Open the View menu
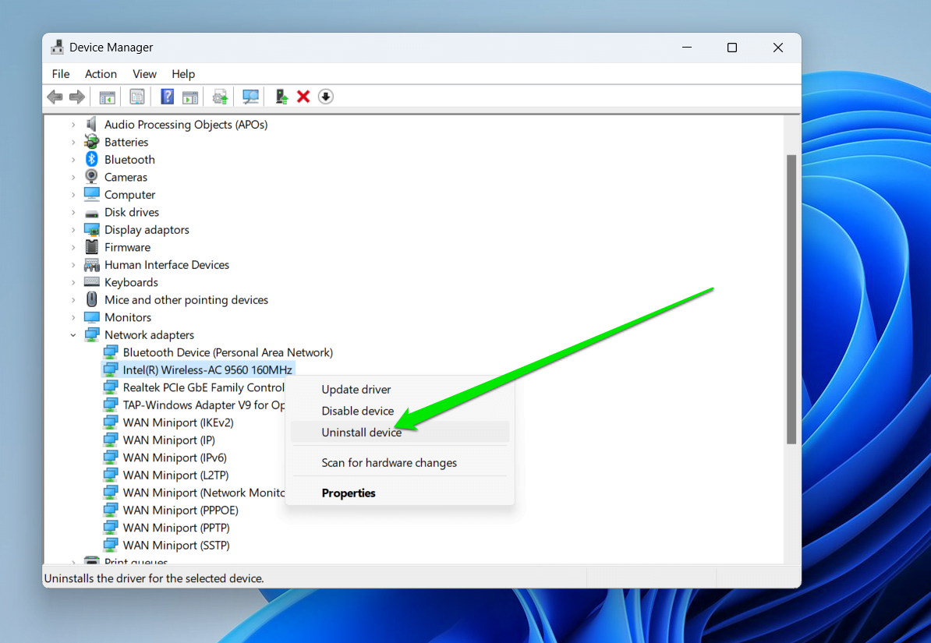Image resolution: width=931 pixels, height=643 pixels. (144, 74)
